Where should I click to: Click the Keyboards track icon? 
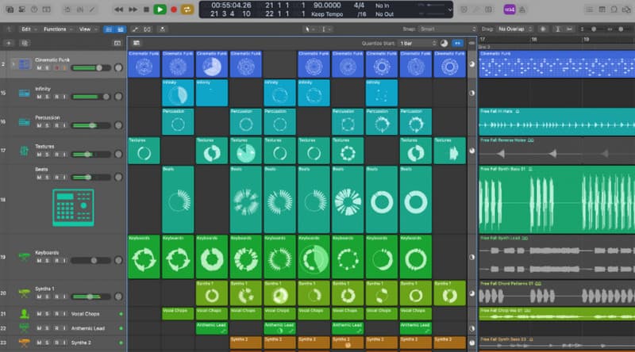(25, 257)
